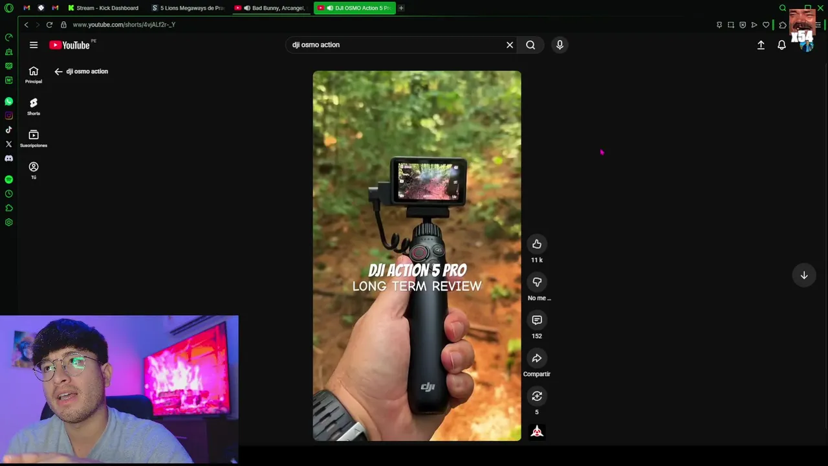828x466 pixels.
Task: Open the YouTube hamburger guide menu
Action: (x=34, y=45)
